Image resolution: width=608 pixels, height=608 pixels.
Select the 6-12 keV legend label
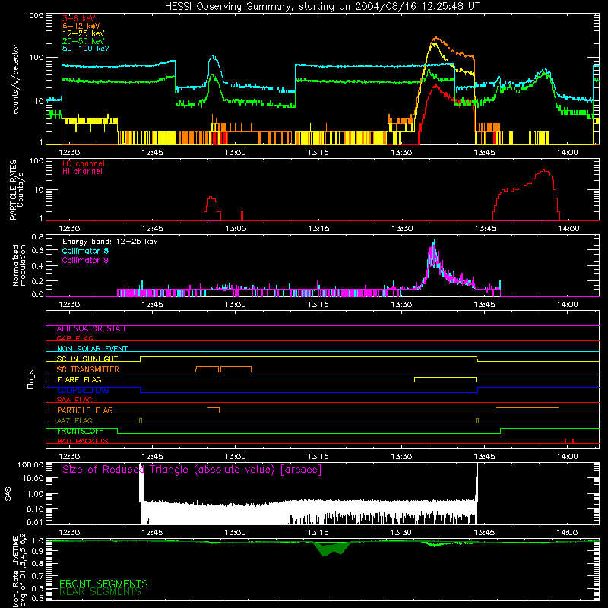[x=81, y=26]
